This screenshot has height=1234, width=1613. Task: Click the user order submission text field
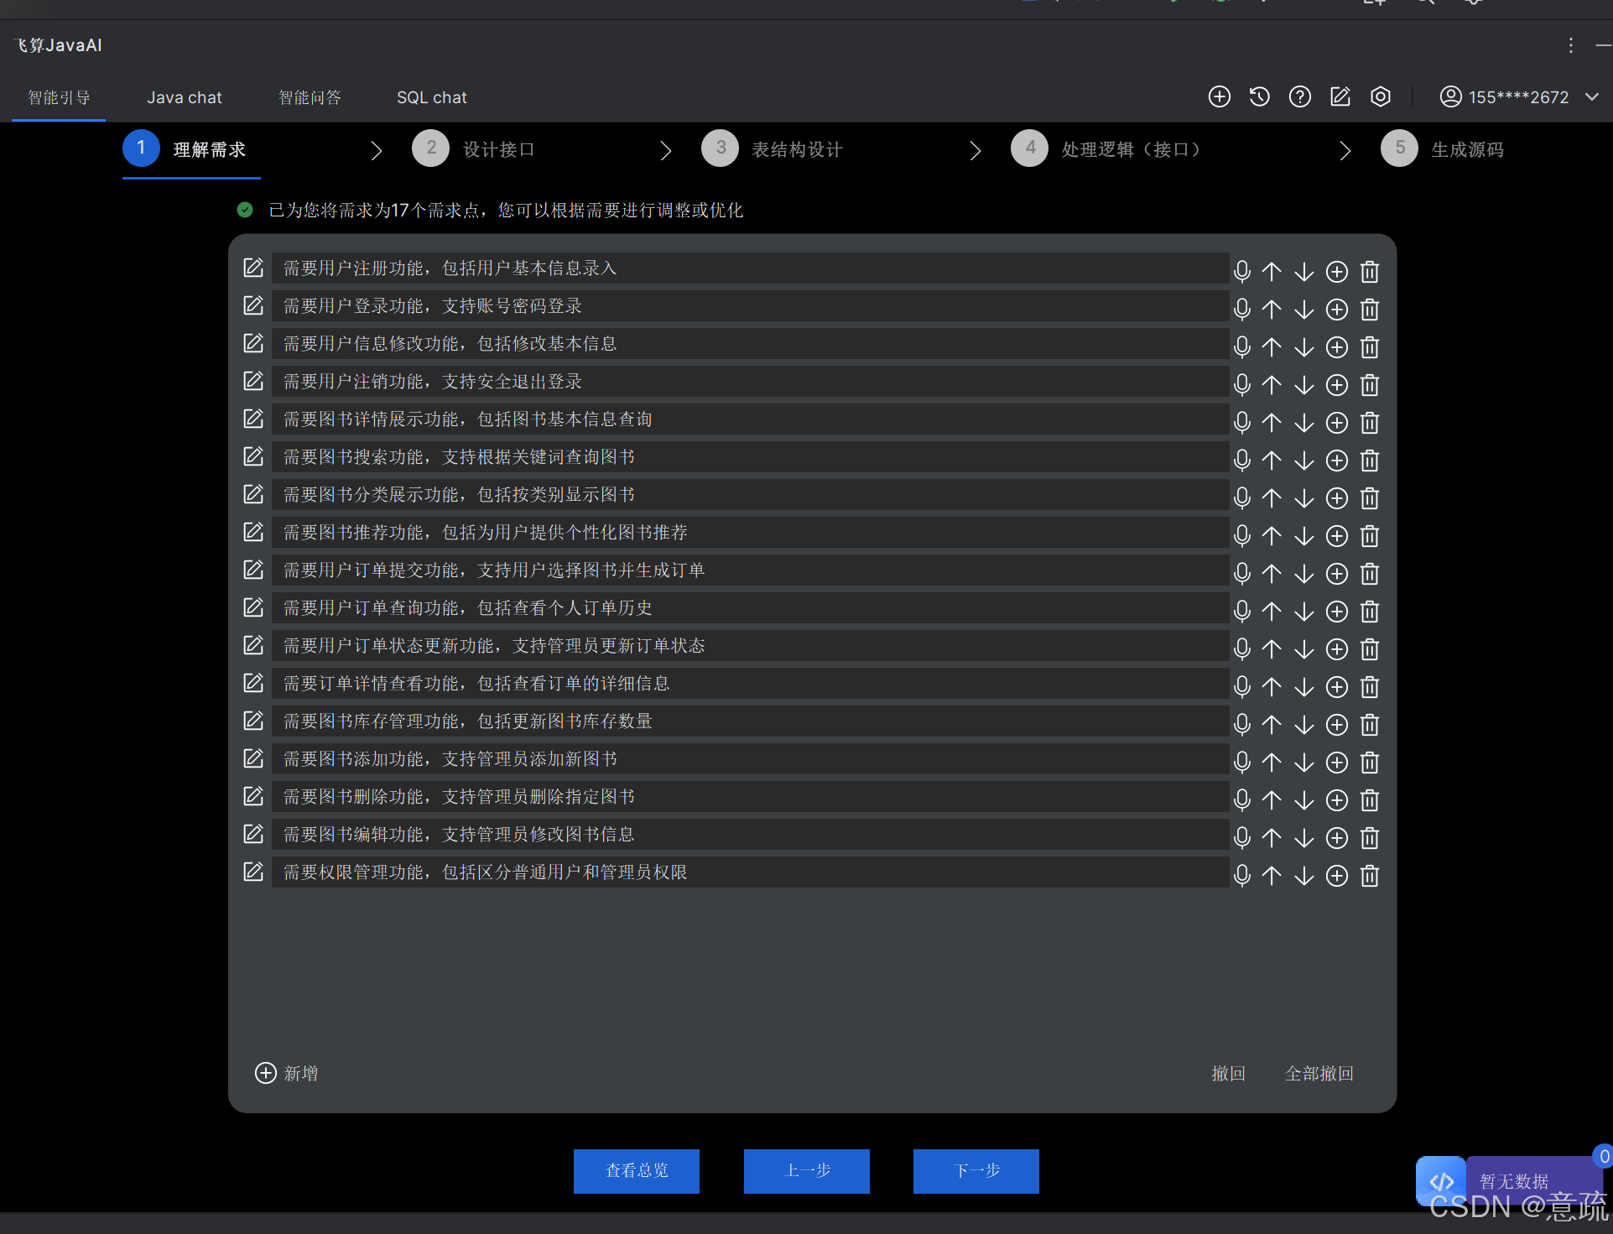[750, 570]
